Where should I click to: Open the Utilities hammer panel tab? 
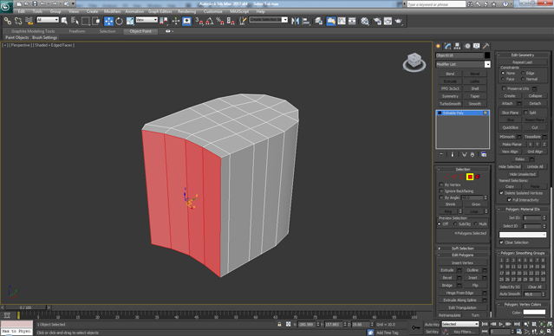(x=486, y=46)
